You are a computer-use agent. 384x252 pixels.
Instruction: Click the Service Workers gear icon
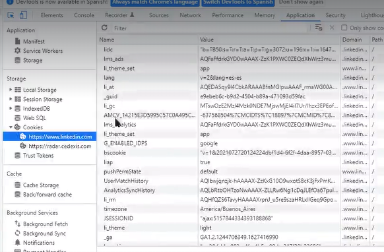17,51
